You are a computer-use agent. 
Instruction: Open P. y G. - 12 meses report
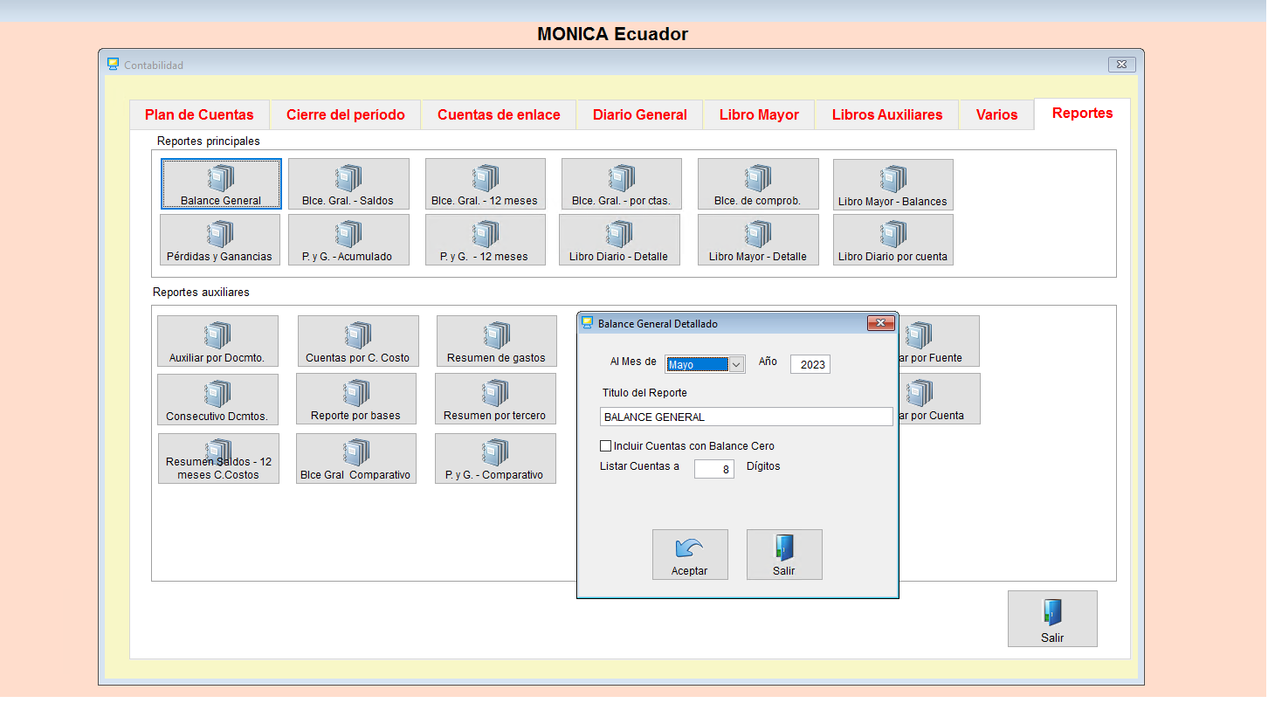click(x=485, y=239)
